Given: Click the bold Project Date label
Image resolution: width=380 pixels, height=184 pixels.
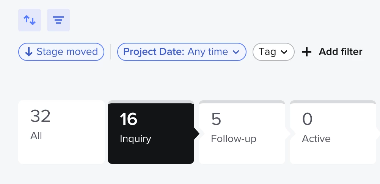Looking at the screenshot, I should 154,52.
